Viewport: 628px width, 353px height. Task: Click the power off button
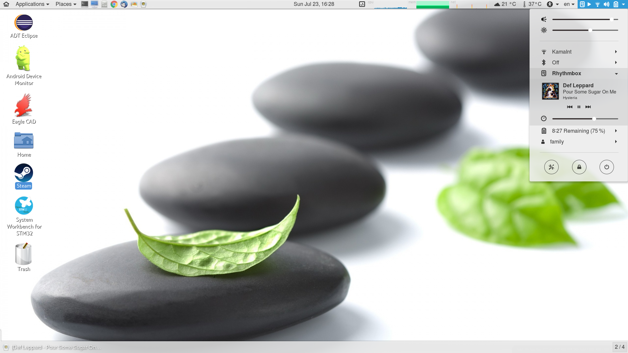tap(606, 167)
